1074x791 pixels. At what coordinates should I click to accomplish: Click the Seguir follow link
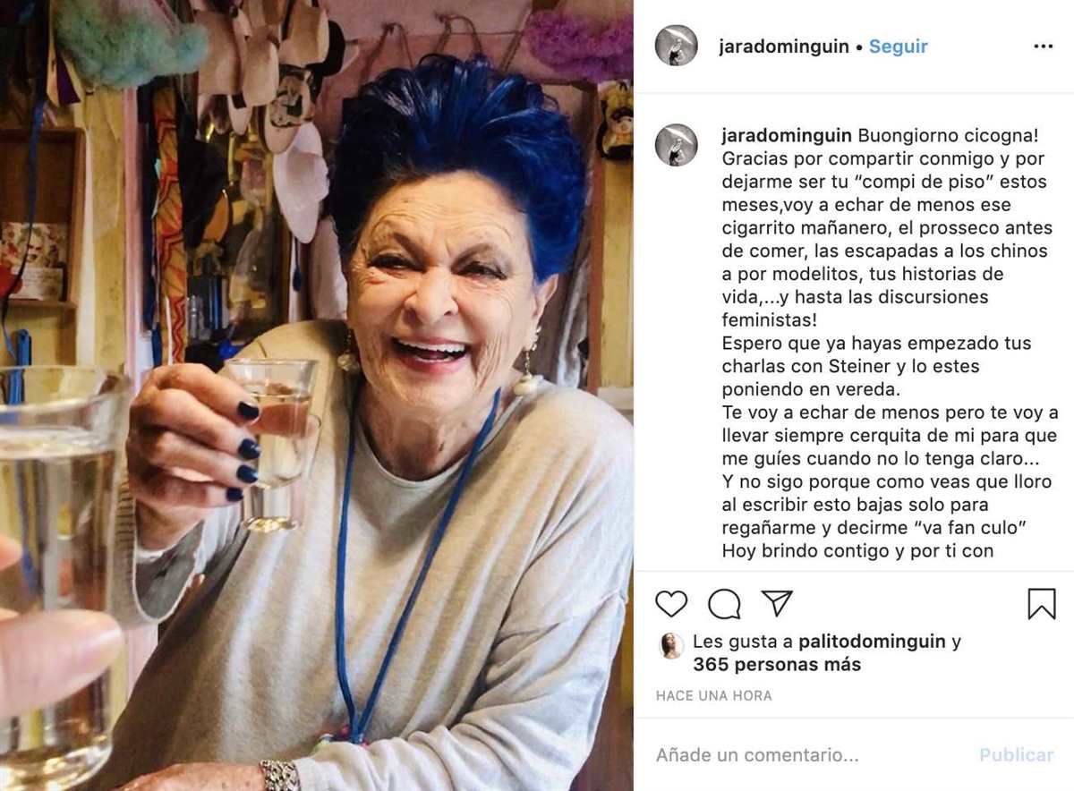click(899, 47)
